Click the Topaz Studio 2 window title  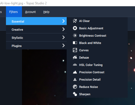click(36, 3)
